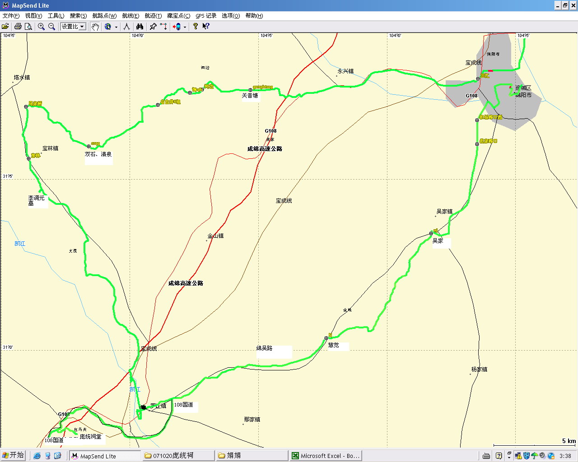Open the GPS 记录 menu
The width and height of the screenshot is (578, 462).
coord(206,16)
